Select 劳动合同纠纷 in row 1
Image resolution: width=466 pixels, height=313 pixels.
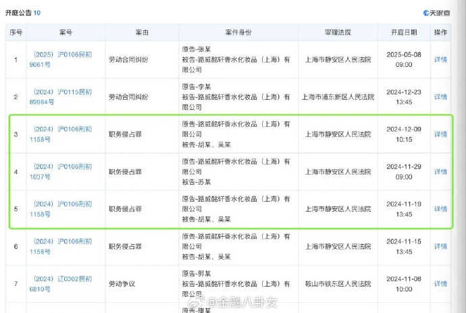coord(128,59)
